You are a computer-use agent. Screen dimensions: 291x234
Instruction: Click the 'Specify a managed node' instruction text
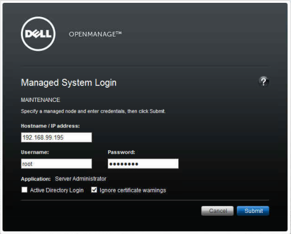pyautogui.click(x=93, y=111)
